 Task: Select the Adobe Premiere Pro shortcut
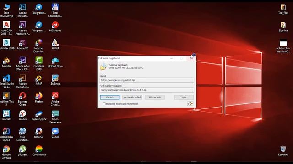(x=22, y=28)
